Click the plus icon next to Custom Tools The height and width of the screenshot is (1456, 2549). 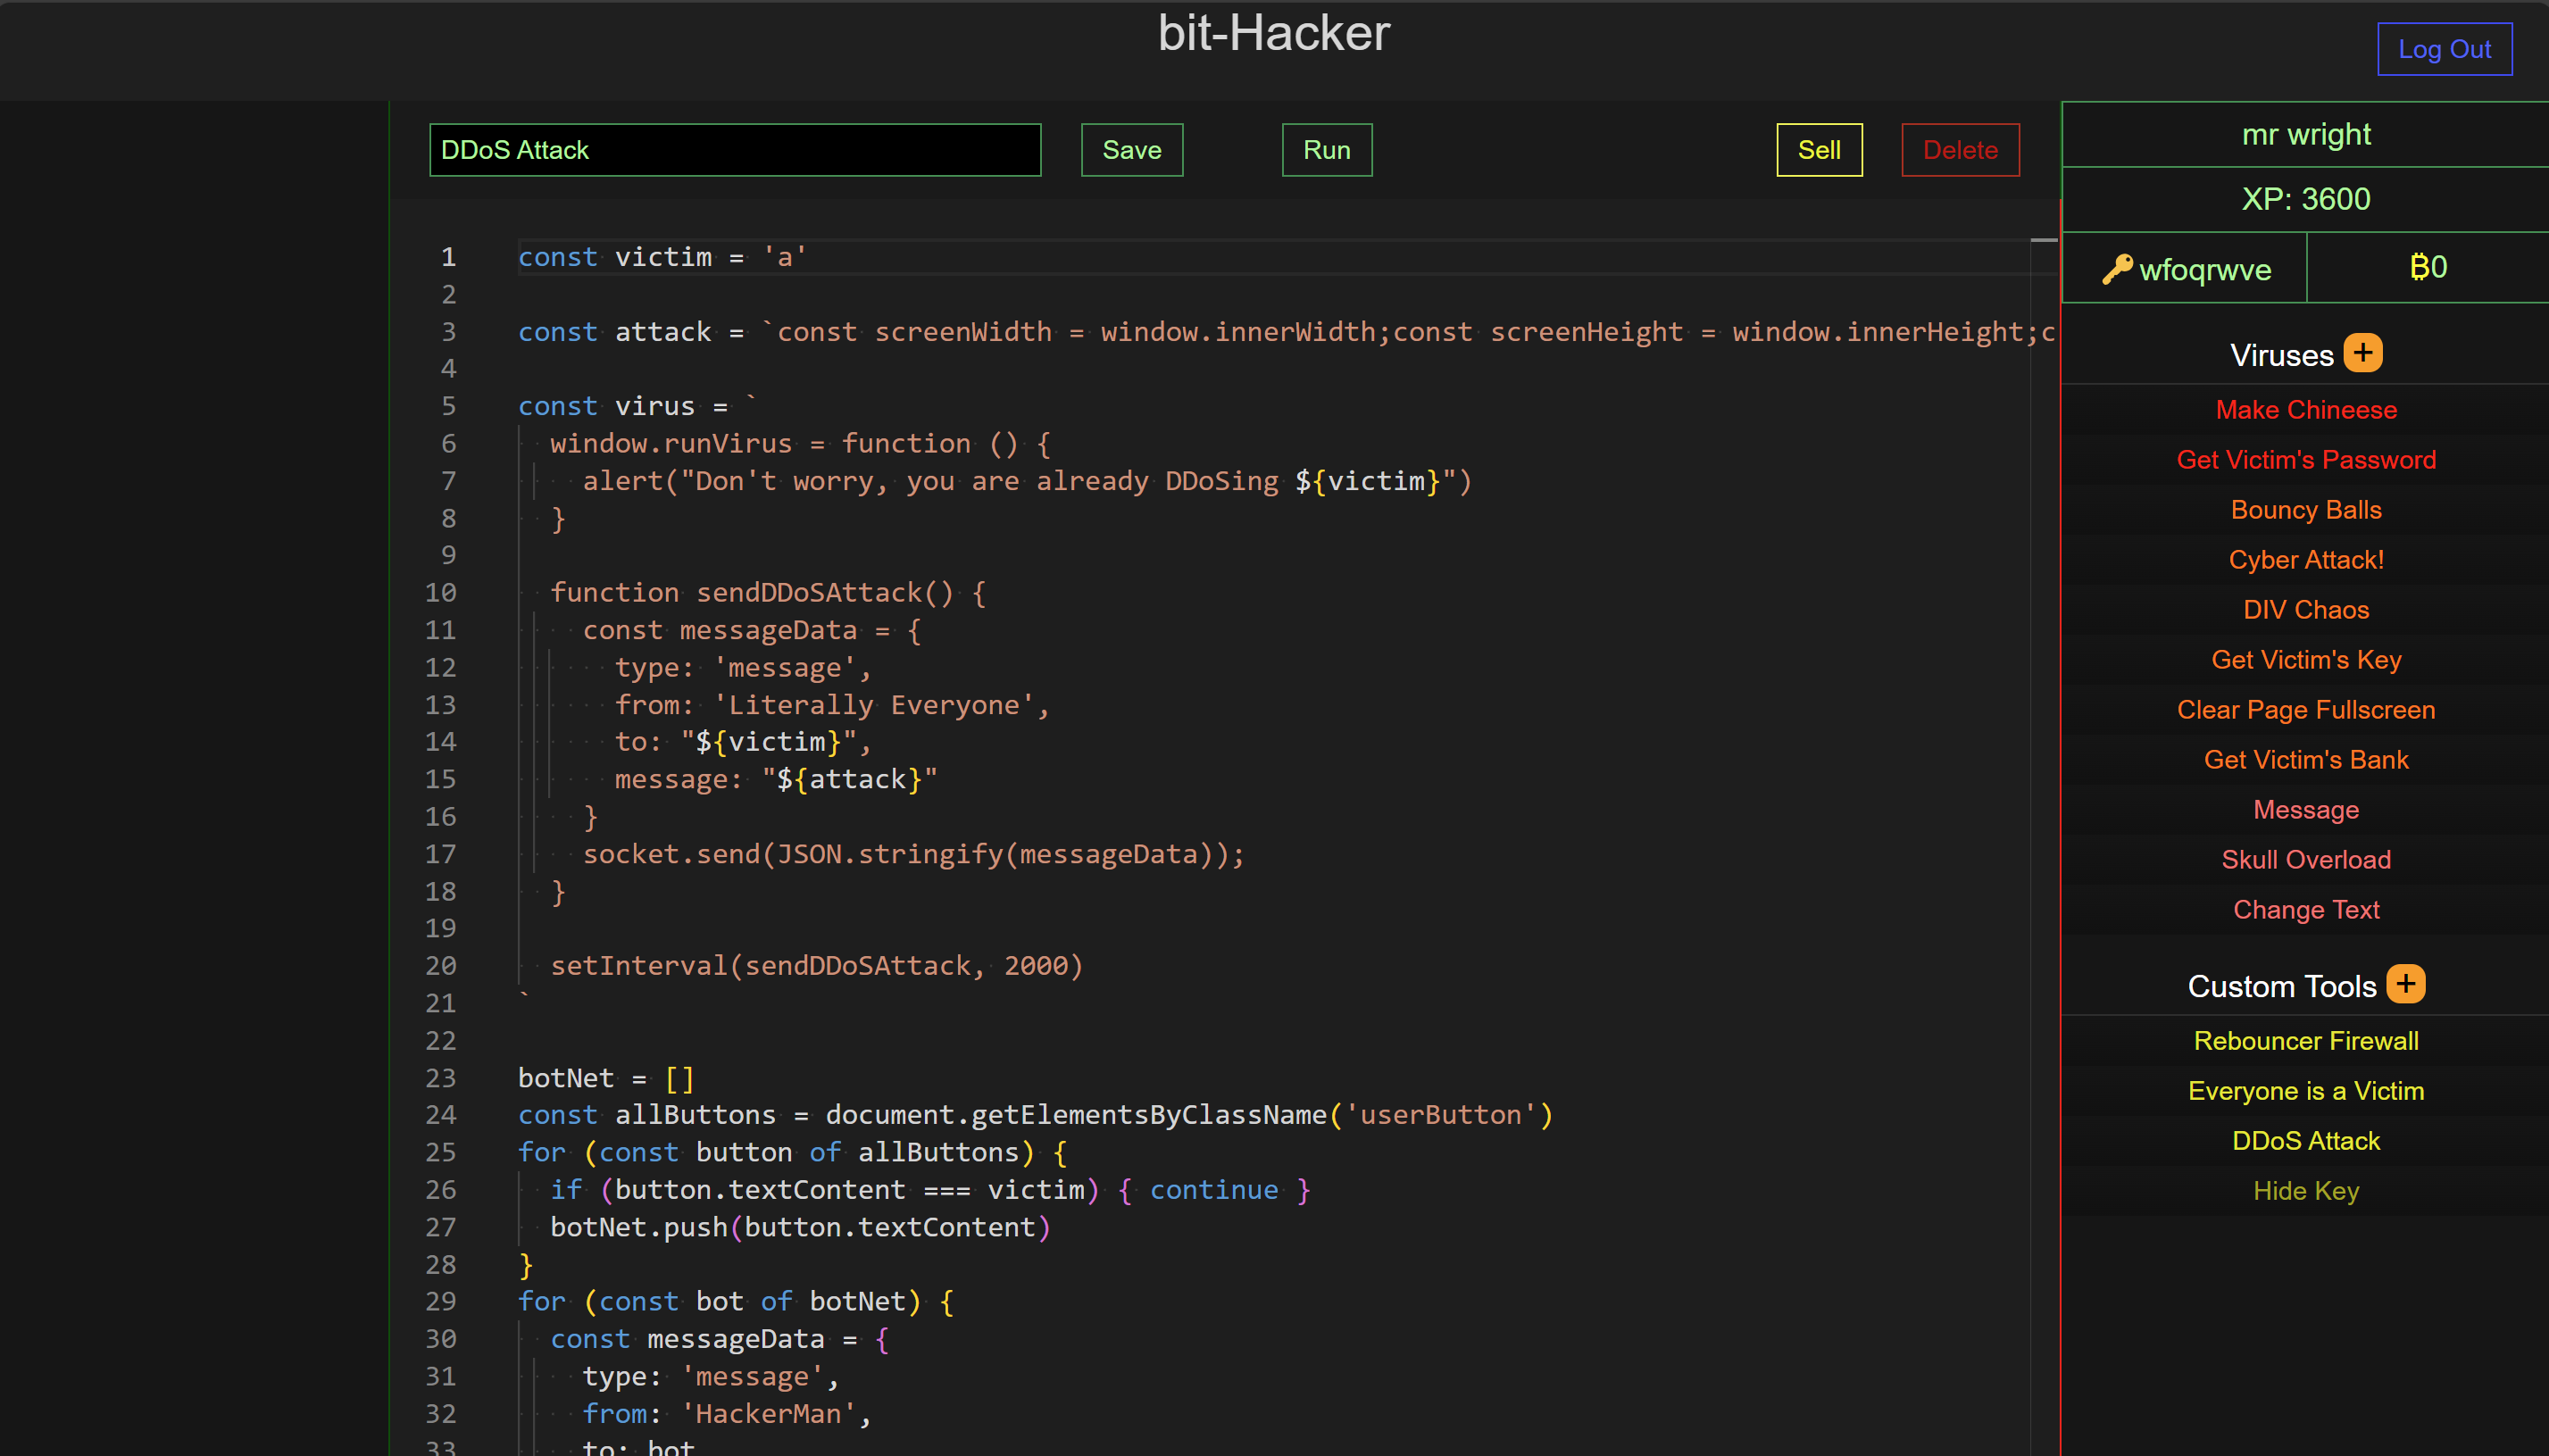[x=2405, y=984]
